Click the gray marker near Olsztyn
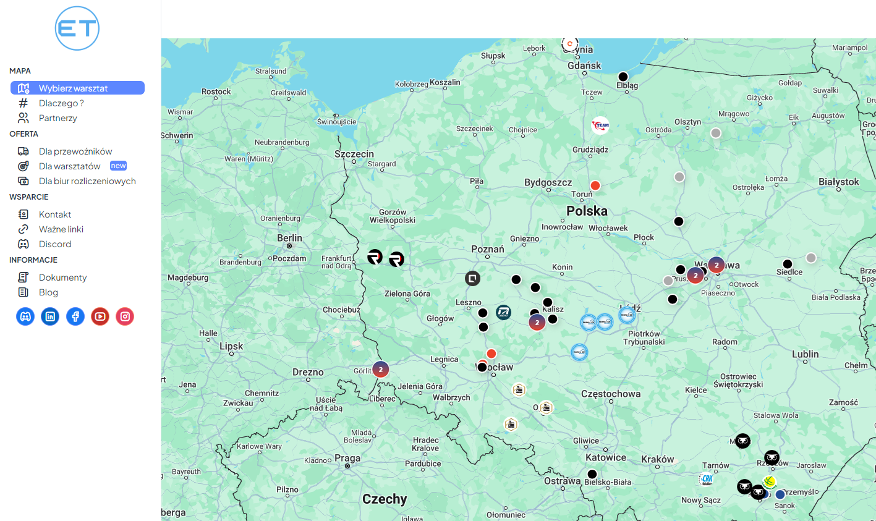The width and height of the screenshot is (876, 521). click(716, 133)
